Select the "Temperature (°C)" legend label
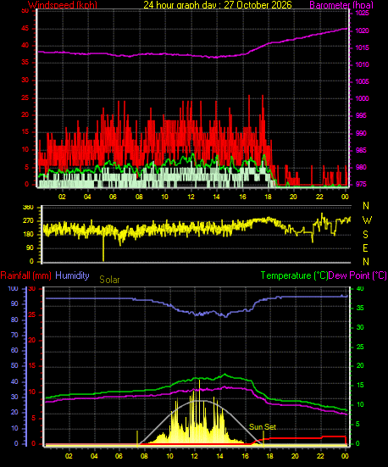This screenshot has height=467, width=388. (294, 275)
